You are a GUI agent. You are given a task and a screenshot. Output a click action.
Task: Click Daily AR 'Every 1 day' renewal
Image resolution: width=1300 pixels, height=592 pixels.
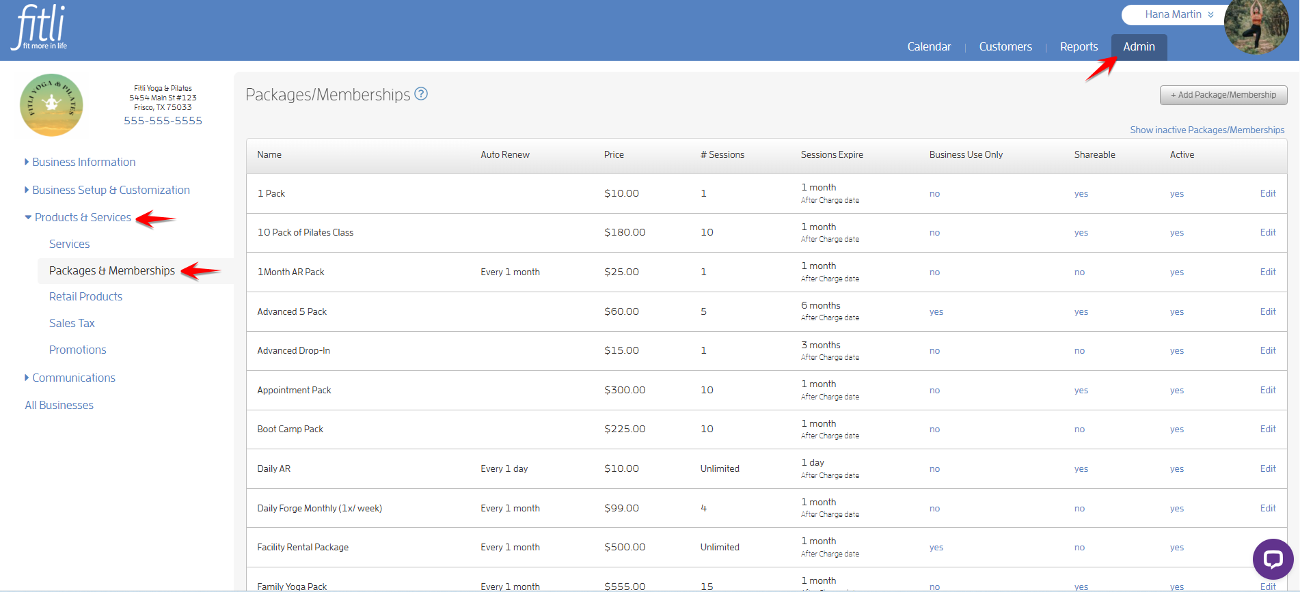click(504, 468)
